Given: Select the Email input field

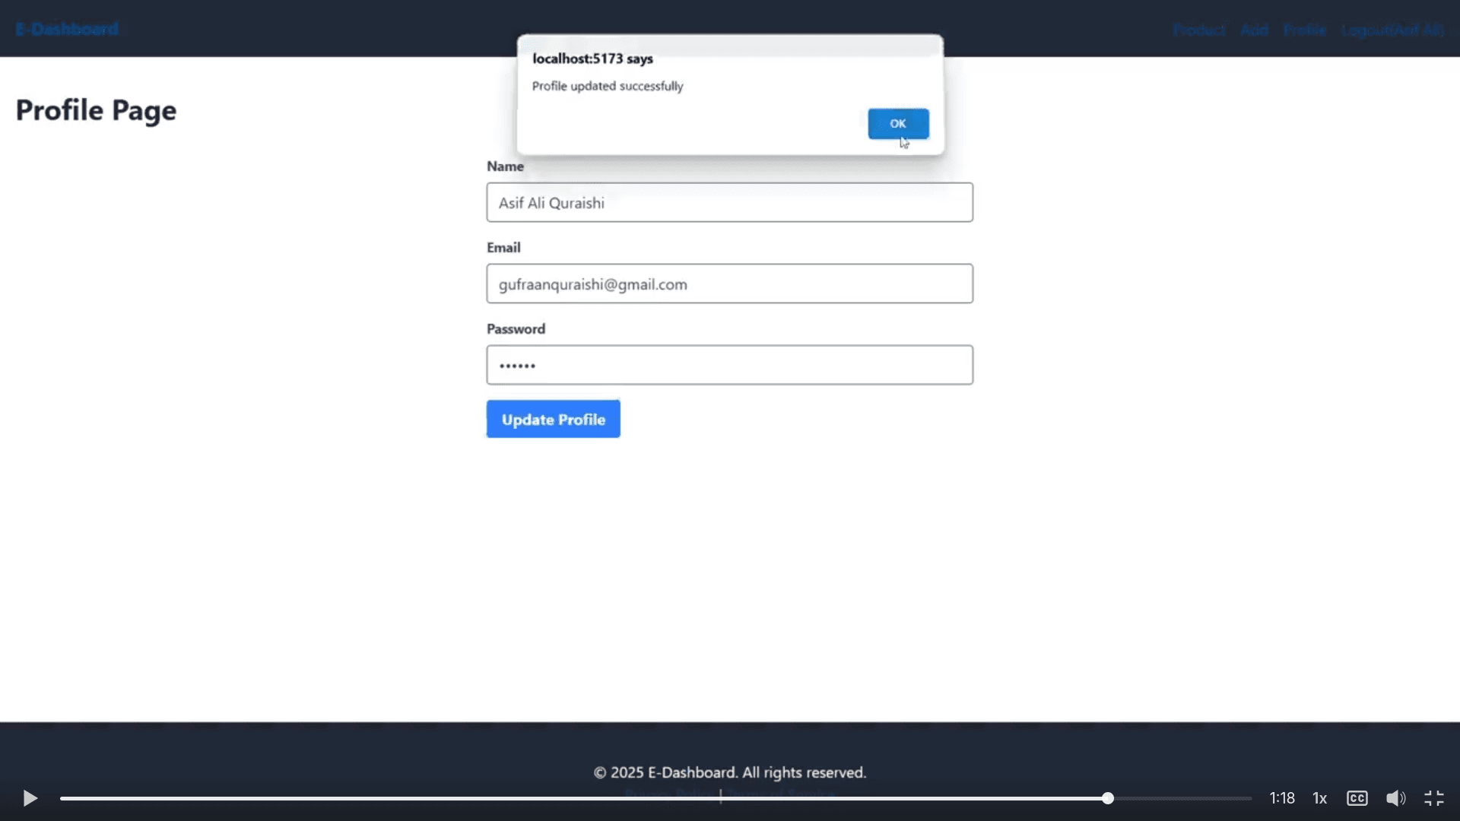Looking at the screenshot, I should click(729, 284).
